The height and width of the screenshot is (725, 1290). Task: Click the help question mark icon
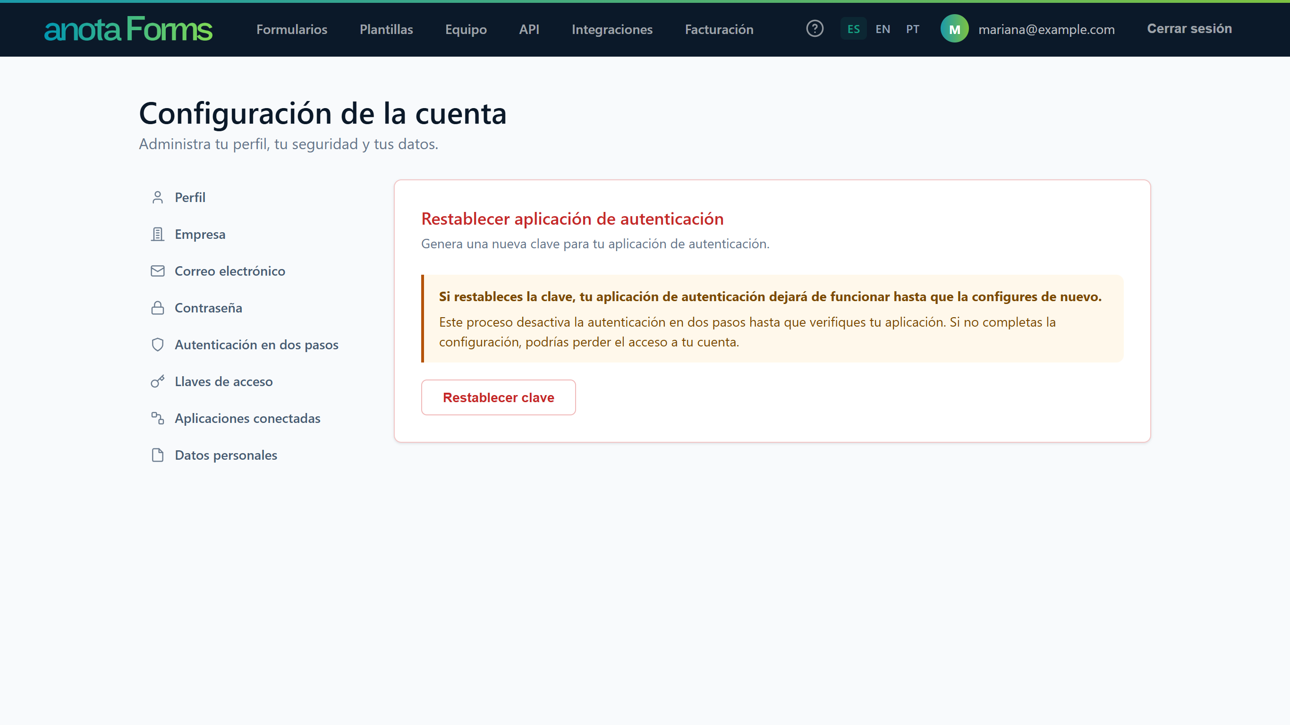click(x=815, y=28)
